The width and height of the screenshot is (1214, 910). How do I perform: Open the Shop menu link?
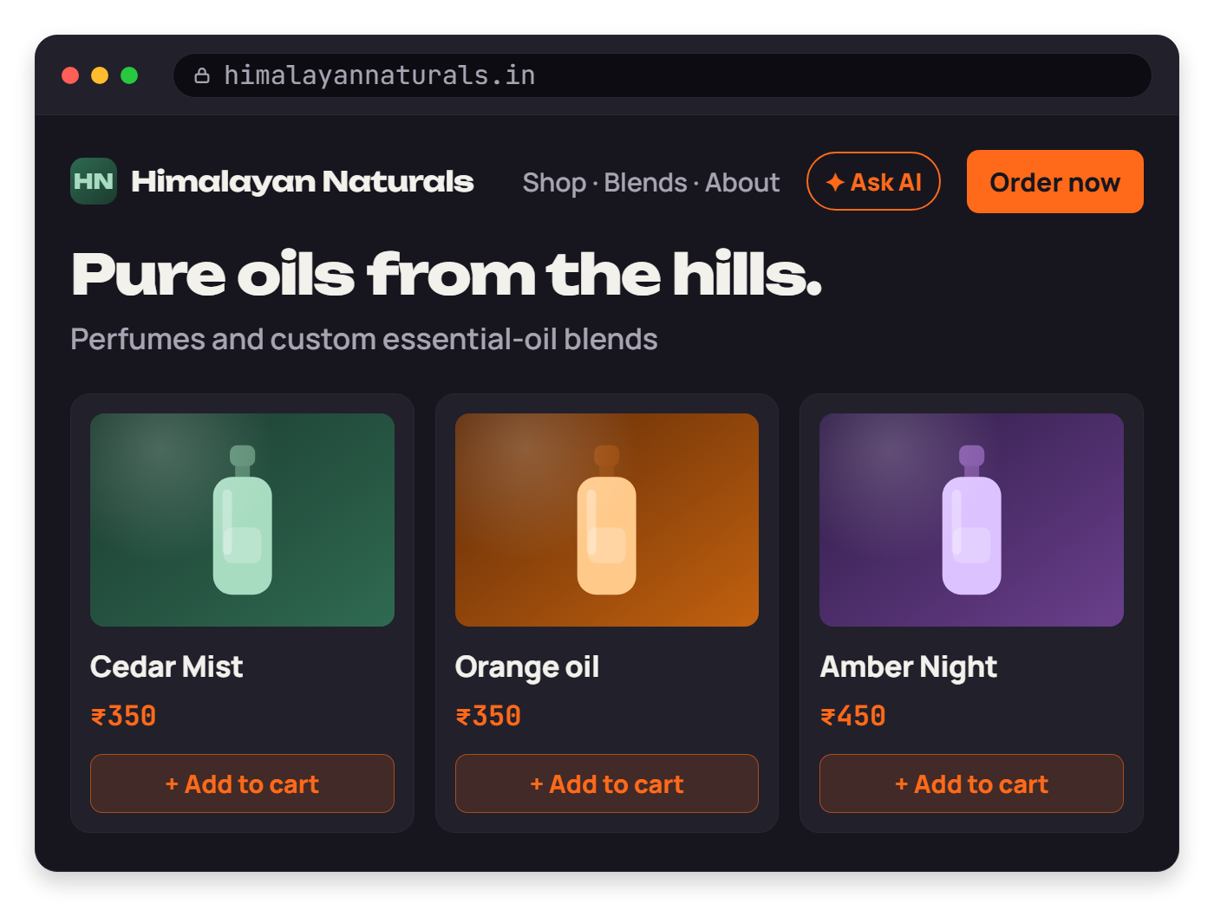tap(554, 183)
